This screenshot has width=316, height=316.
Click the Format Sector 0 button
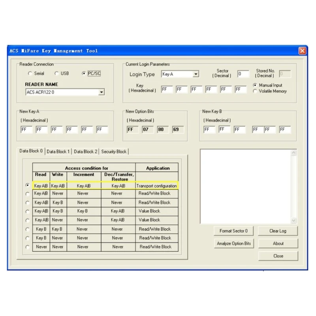pyautogui.click(x=233, y=231)
